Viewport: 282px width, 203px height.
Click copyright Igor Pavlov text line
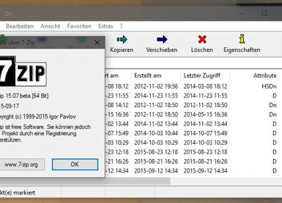(38, 117)
